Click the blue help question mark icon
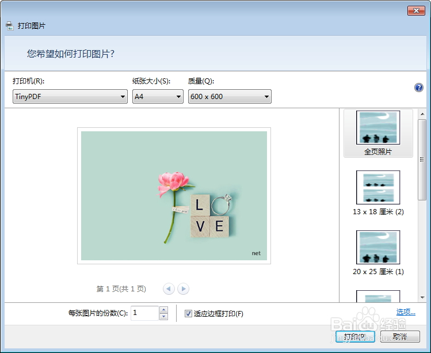 419,88
